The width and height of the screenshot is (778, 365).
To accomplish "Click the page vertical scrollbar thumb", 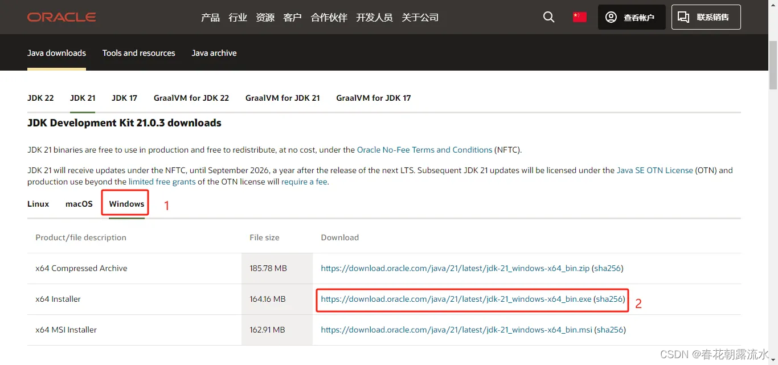I will (x=773, y=64).
